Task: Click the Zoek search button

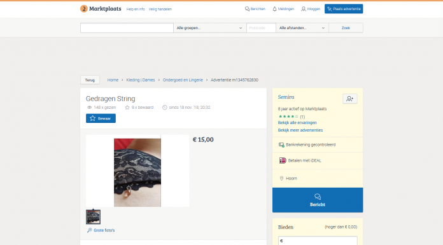Action: point(346,28)
